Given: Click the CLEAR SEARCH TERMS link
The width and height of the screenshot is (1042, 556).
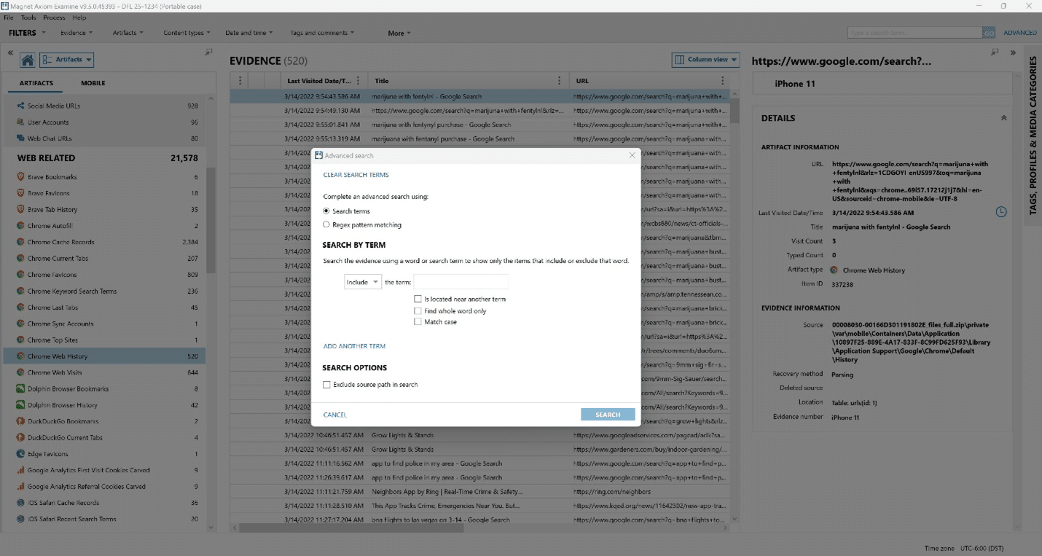Looking at the screenshot, I should click(x=356, y=175).
